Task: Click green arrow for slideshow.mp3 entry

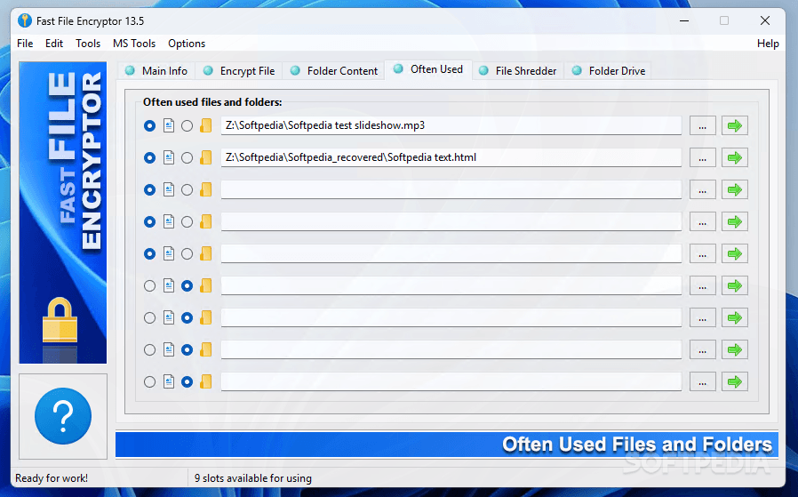Action: click(734, 125)
